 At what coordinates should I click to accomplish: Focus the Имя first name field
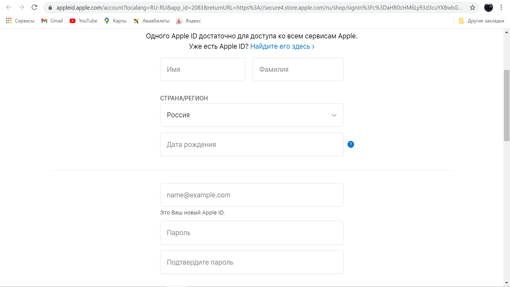202,69
